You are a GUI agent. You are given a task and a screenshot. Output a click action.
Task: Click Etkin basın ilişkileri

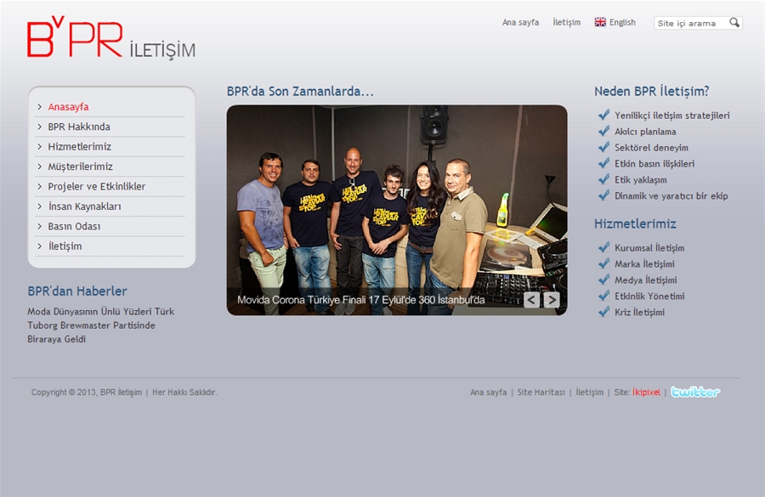click(x=654, y=164)
